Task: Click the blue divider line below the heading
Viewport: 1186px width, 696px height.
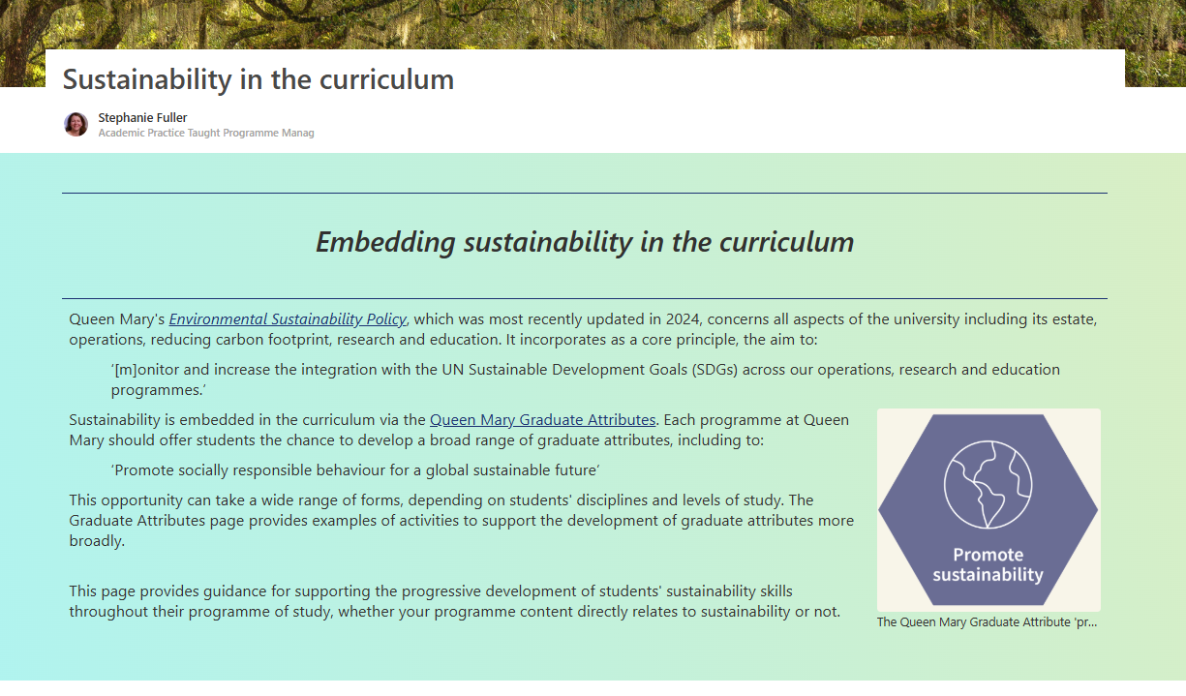Action: coord(585,298)
